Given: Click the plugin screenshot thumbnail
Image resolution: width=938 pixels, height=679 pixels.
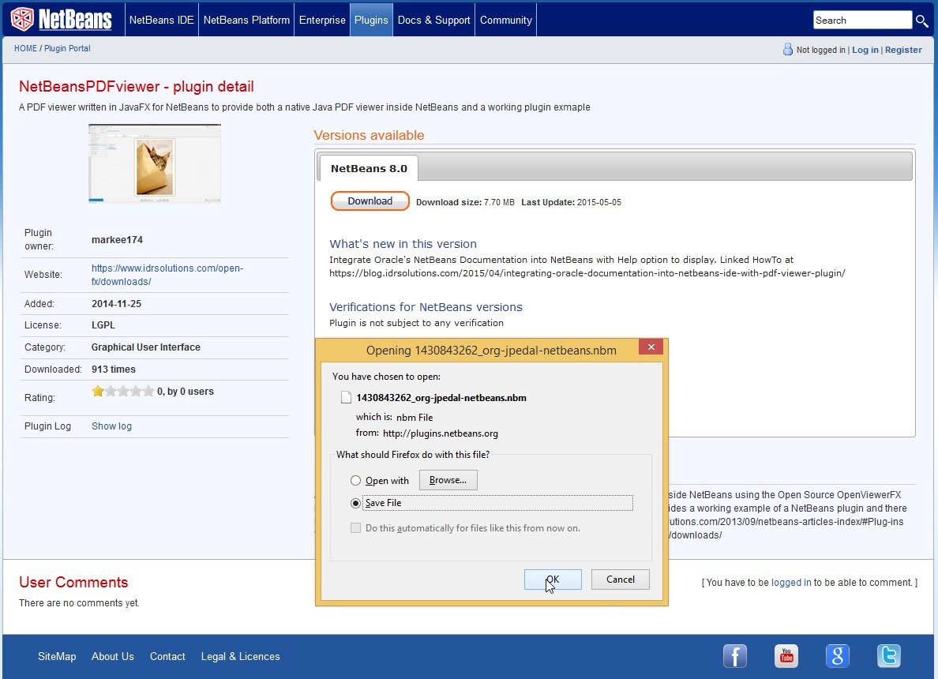Looking at the screenshot, I should pyautogui.click(x=155, y=164).
